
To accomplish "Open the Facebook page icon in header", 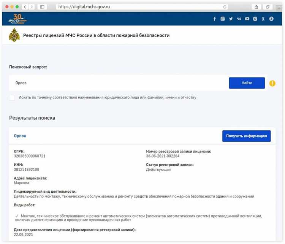I will pos(214,19).
